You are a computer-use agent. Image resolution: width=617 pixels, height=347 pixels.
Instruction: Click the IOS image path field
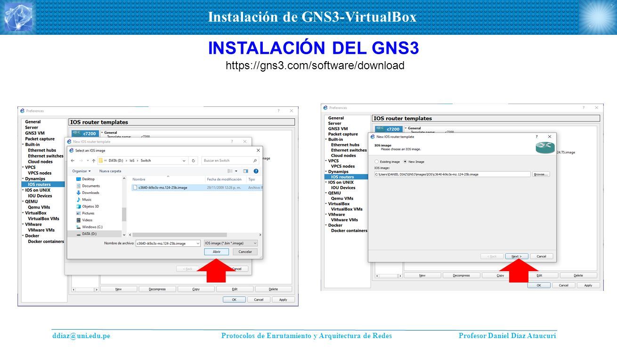click(452, 174)
